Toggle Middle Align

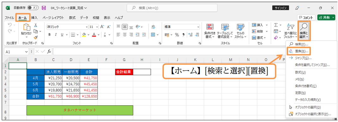(125, 27)
